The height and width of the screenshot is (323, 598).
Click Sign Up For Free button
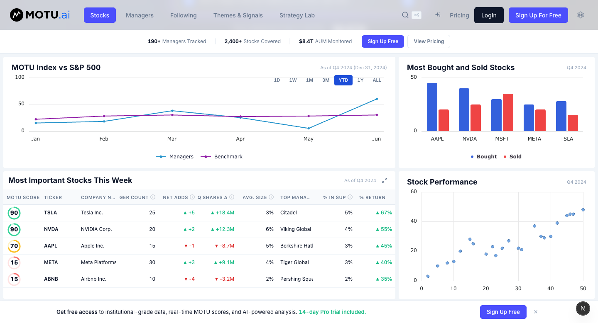point(538,15)
